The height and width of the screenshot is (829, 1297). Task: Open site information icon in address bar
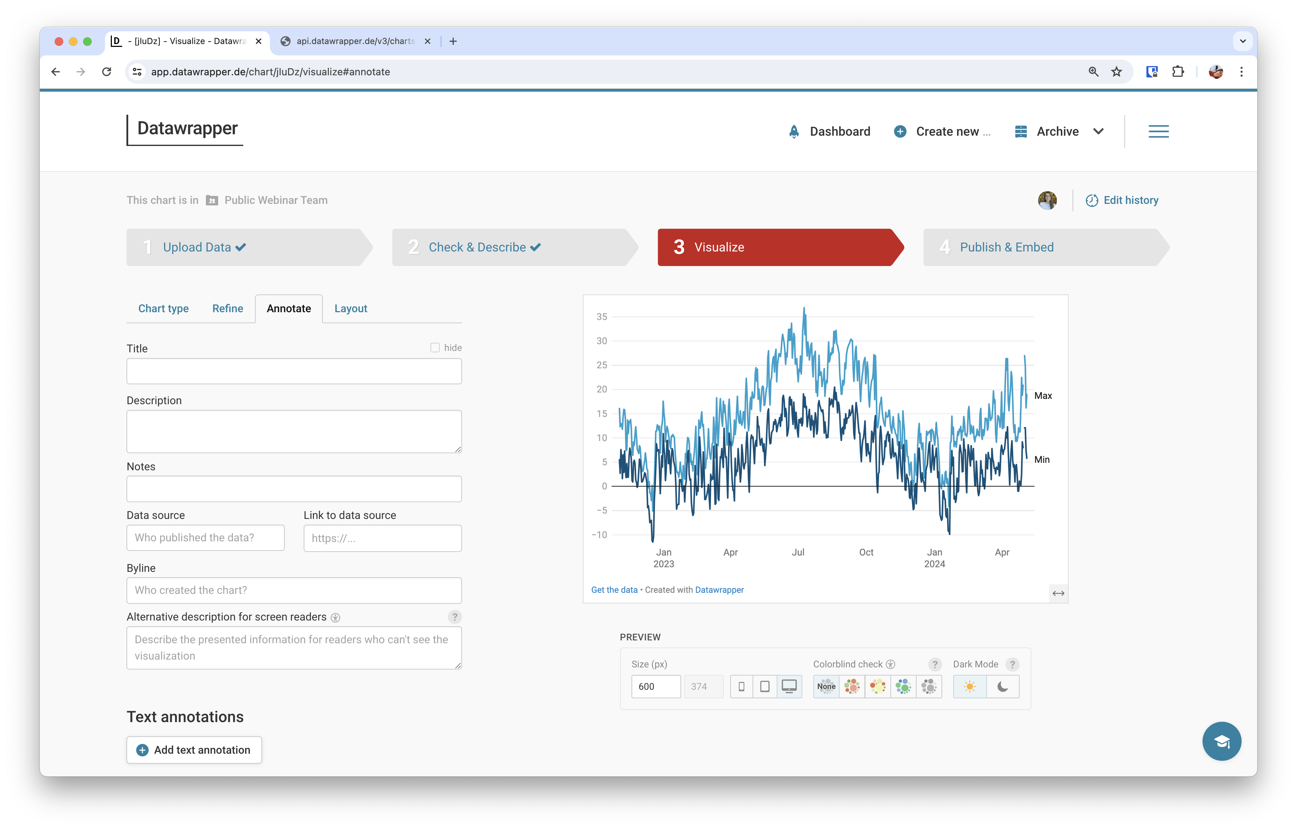(x=137, y=72)
